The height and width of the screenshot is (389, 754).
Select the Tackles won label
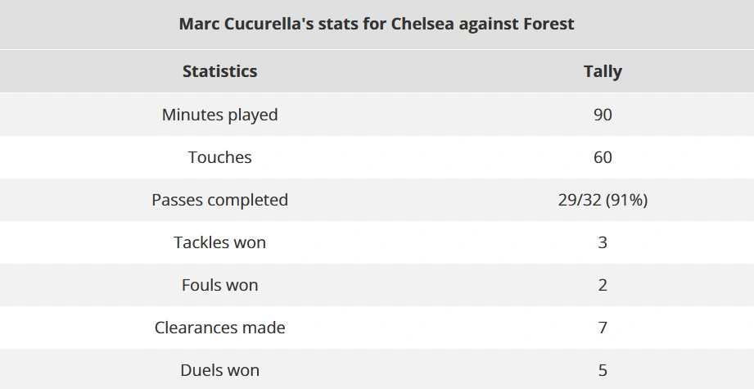(219, 242)
